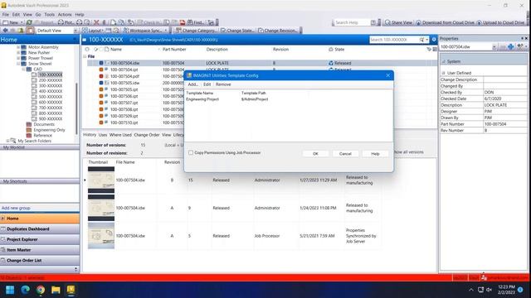Click Download from Cloud Drive
Screen dimensions: 531x298
click(446, 22)
